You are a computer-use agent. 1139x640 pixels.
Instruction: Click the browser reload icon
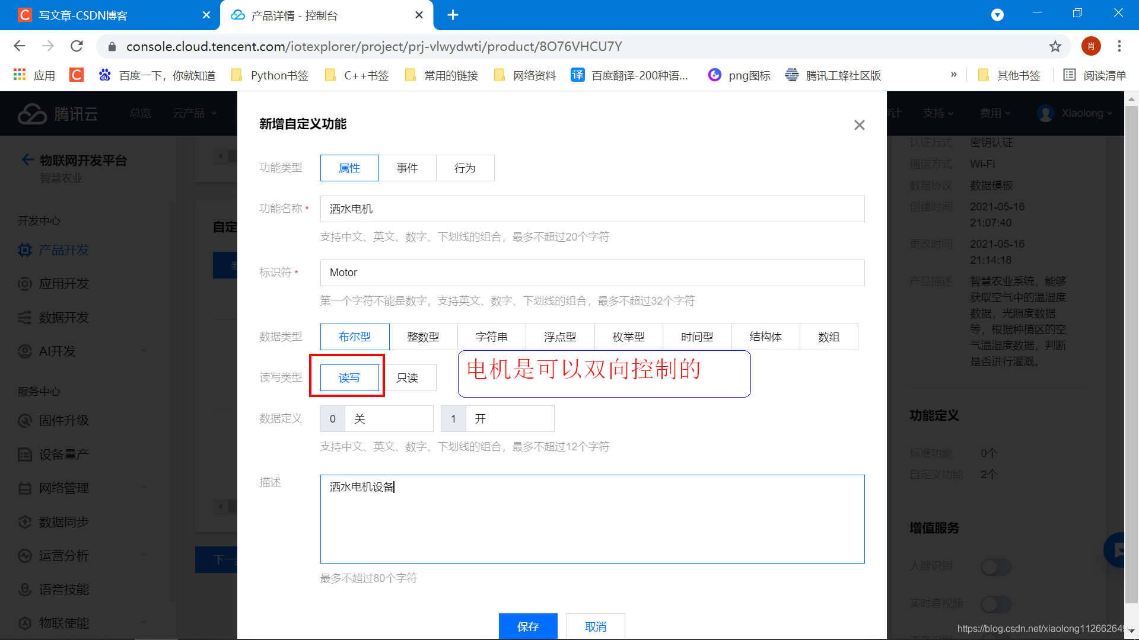77,46
